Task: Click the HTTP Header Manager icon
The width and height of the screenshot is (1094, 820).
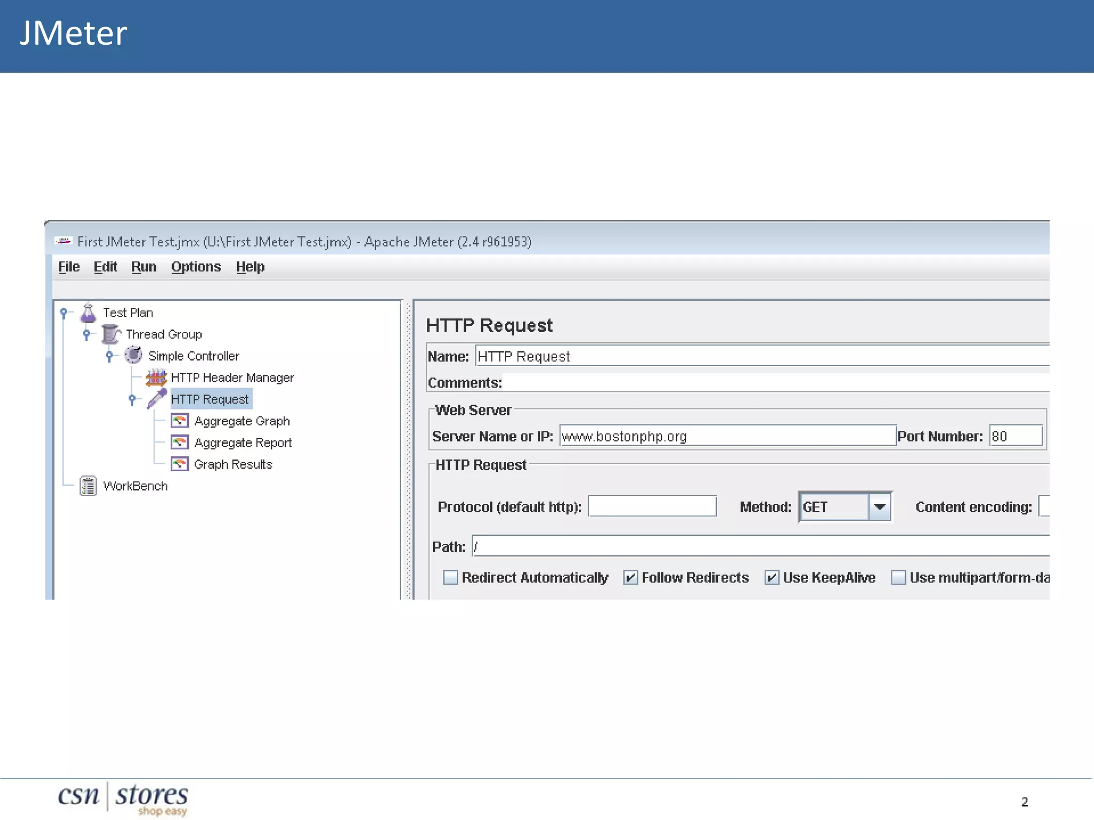Action: pyautogui.click(x=156, y=377)
